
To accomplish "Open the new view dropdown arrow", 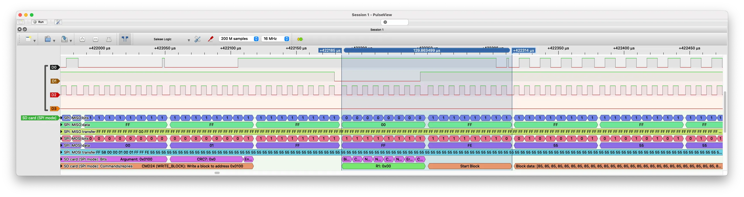I will click(x=34, y=41).
